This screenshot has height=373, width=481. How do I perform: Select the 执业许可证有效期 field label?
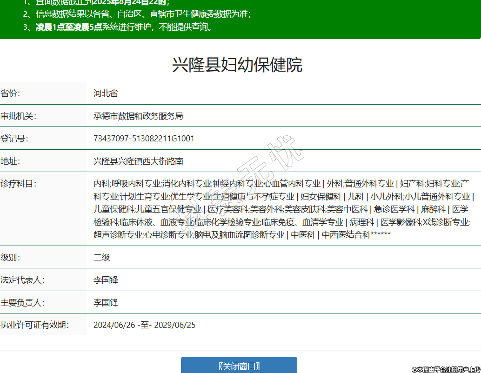tap(34, 325)
